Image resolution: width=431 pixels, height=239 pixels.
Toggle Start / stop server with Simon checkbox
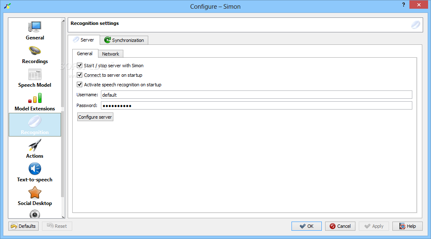[x=80, y=66]
